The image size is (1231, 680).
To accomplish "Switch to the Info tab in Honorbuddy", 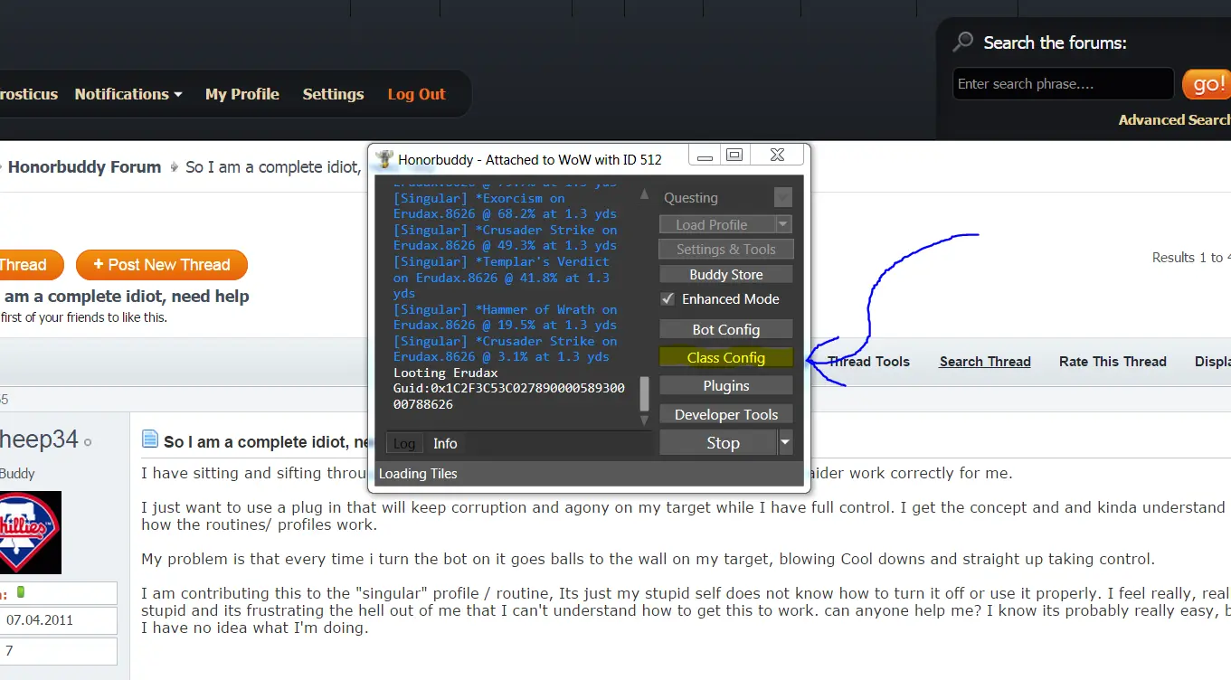I will click(x=445, y=443).
